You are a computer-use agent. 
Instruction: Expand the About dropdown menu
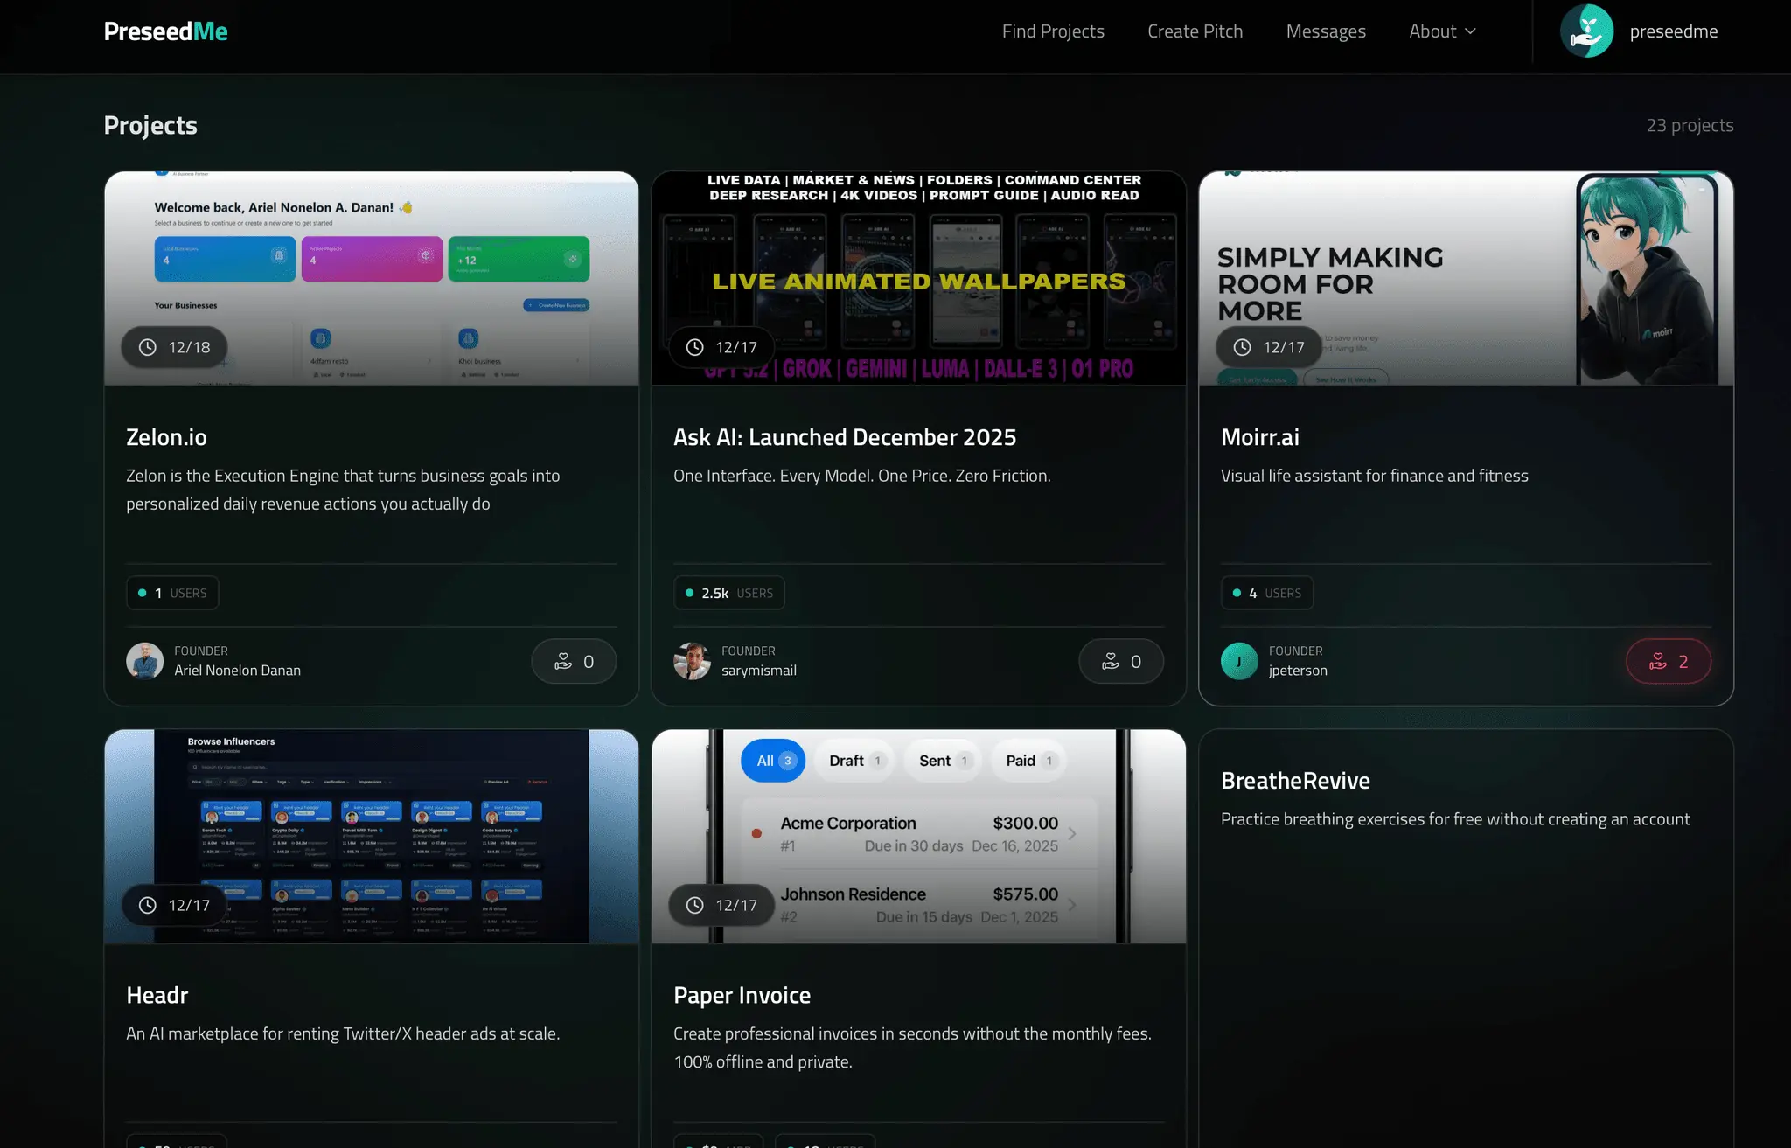pyautogui.click(x=1442, y=31)
